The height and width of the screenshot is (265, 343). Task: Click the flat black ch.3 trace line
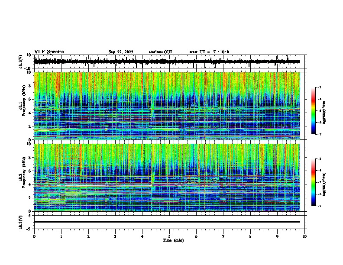(167, 222)
